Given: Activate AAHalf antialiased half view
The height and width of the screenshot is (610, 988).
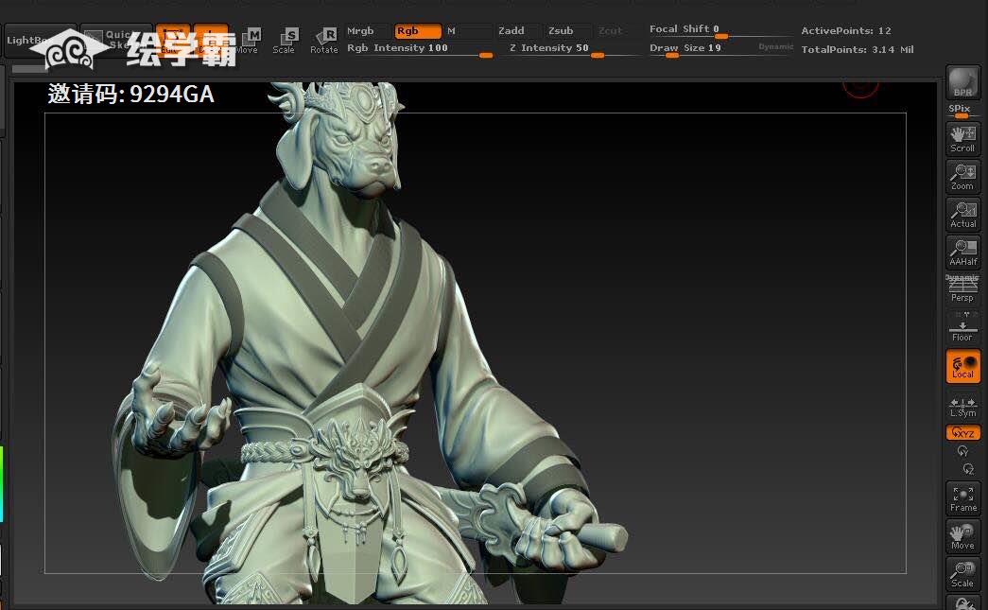Looking at the screenshot, I should click(x=962, y=252).
